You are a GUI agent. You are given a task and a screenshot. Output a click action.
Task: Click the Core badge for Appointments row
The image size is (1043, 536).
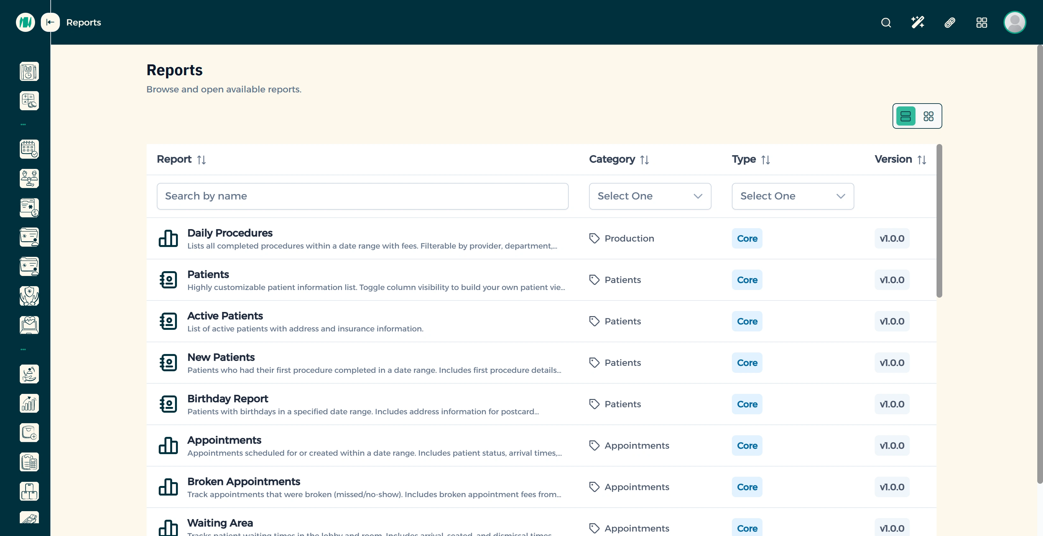coord(747,445)
